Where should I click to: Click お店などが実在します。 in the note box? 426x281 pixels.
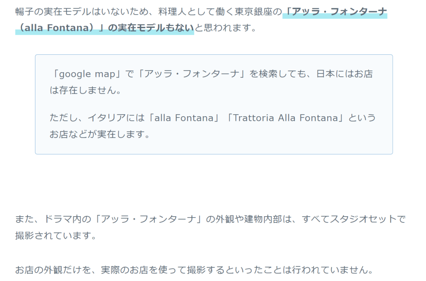coord(100,134)
